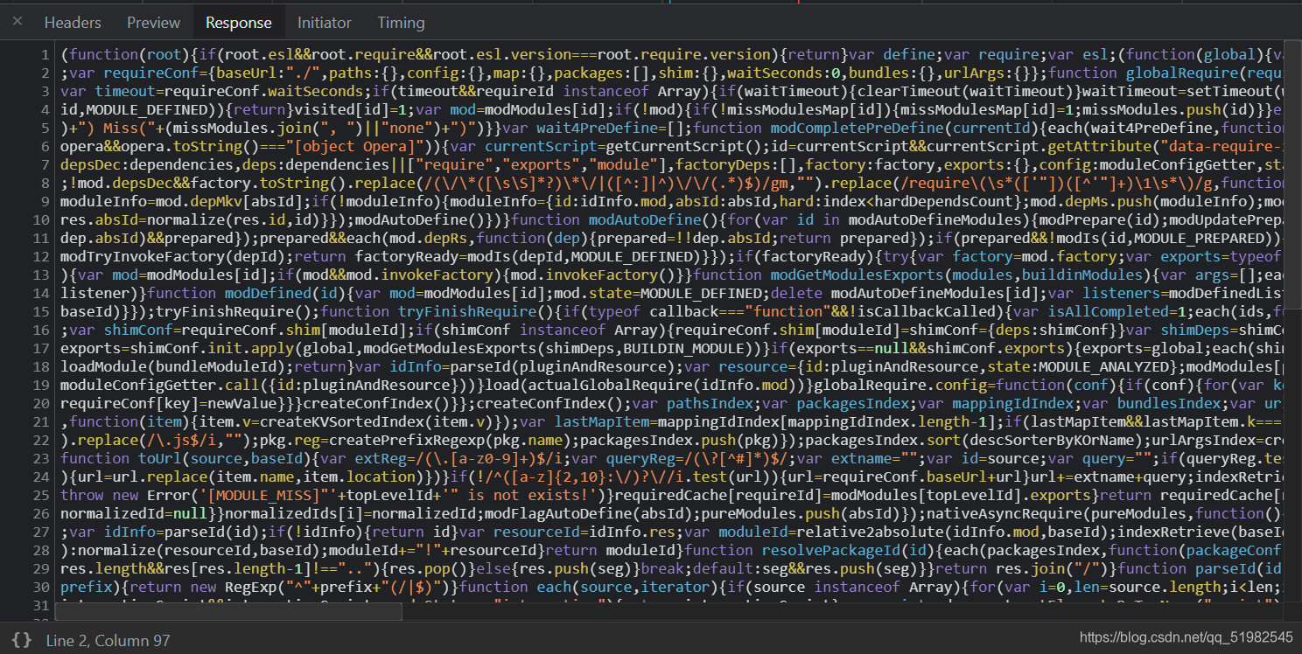Screen dimensions: 1302x654
Task: Click code line starting 'id,MODULE_DEFINED)){return}visited'
Action: pyautogui.click(x=673, y=109)
